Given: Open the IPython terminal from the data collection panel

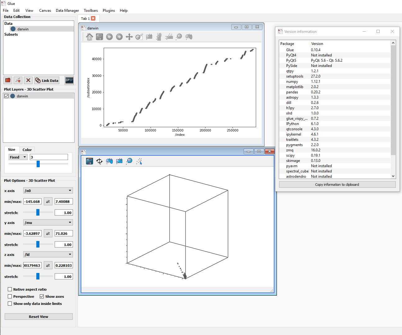Looking at the screenshot, I should tap(69, 80).
